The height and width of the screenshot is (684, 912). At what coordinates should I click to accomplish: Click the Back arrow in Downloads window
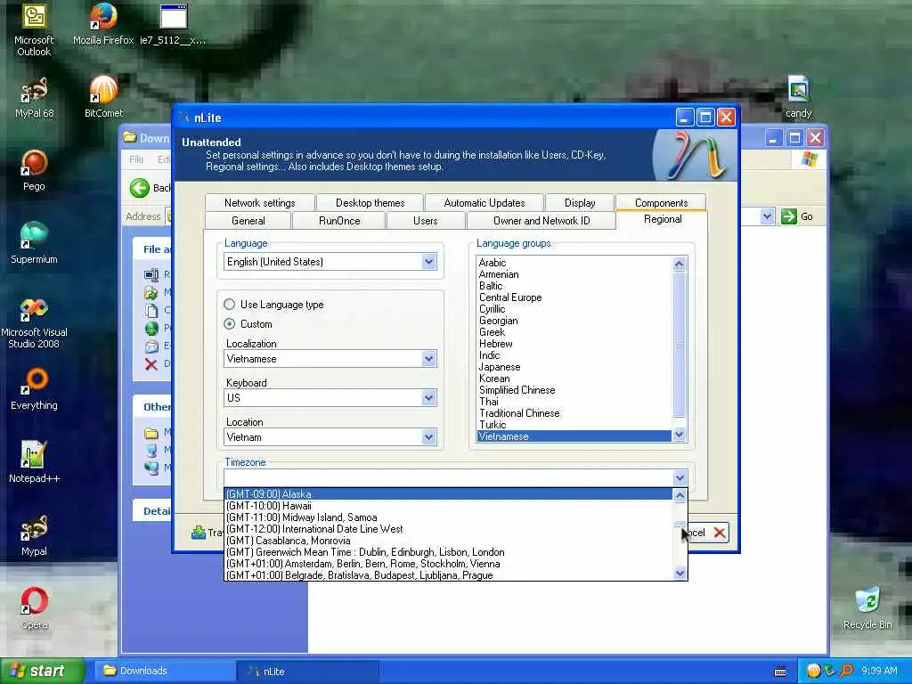pyautogui.click(x=140, y=188)
